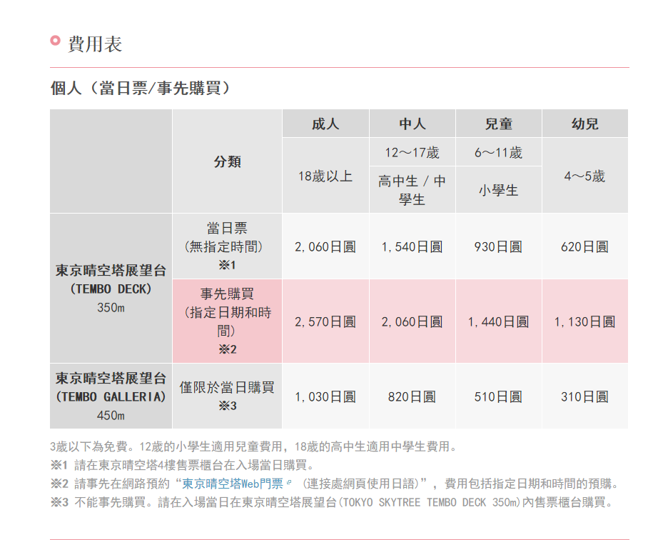Image resolution: width=648 pixels, height=540 pixels.
Task: Click the 2,570日圓 price cell
Action: pyautogui.click(x=325, y=321)
